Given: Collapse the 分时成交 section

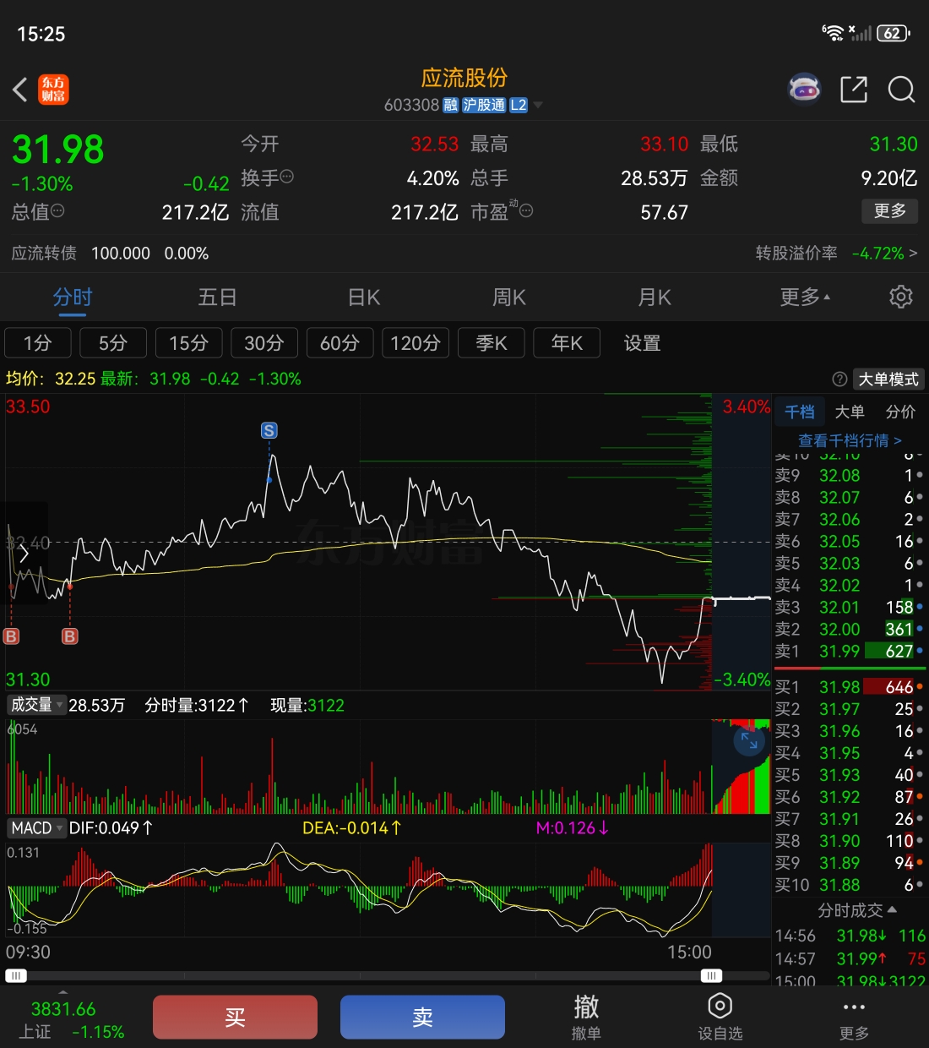Looking at the screenshot, I should [856, 910].
